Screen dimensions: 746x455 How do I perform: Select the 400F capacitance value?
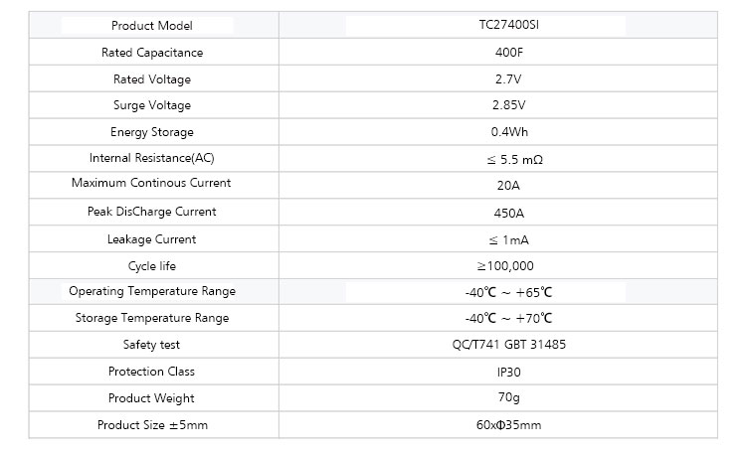(508, 53)
